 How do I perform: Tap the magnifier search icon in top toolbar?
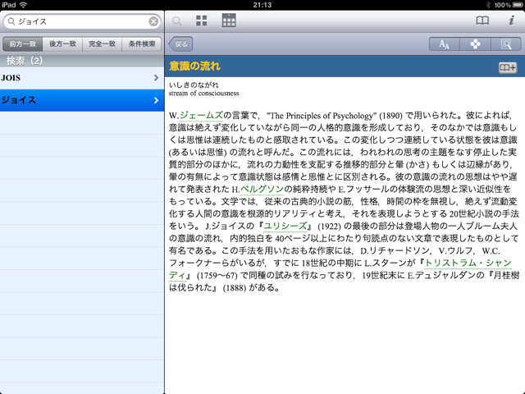click(177, 21)
